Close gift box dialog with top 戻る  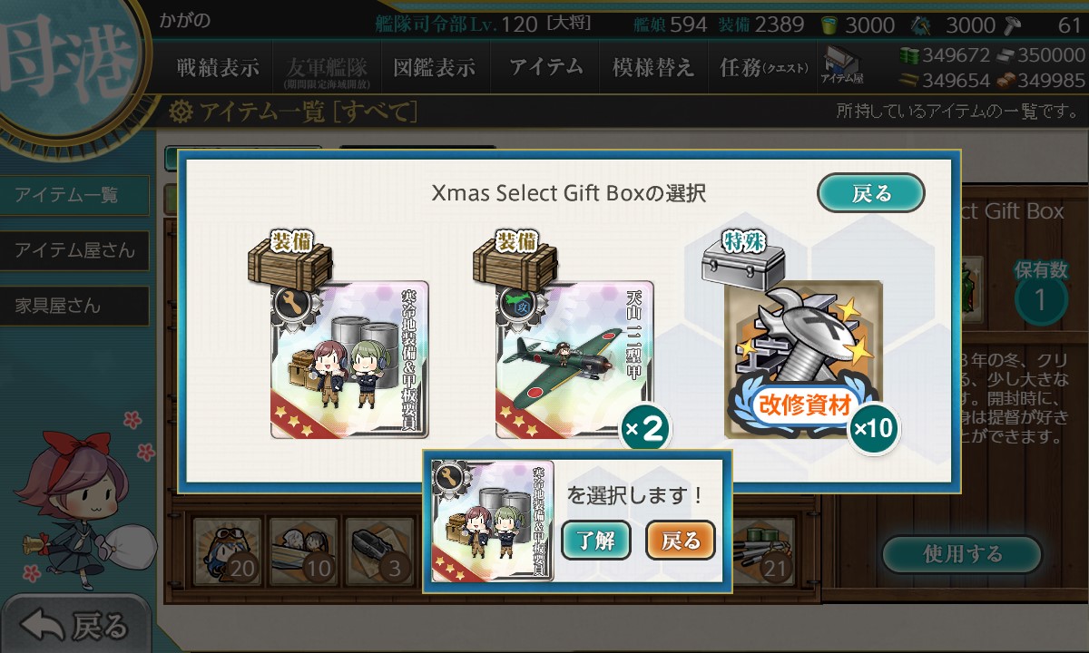pyautogui.click(x=871, y=193)
